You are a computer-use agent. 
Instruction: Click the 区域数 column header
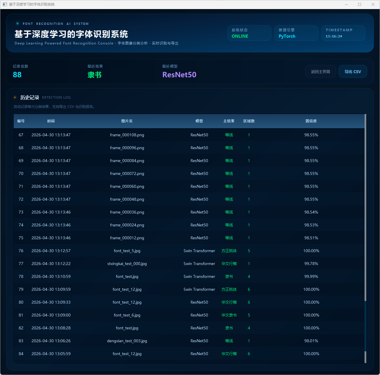click(x=249, y=121)
